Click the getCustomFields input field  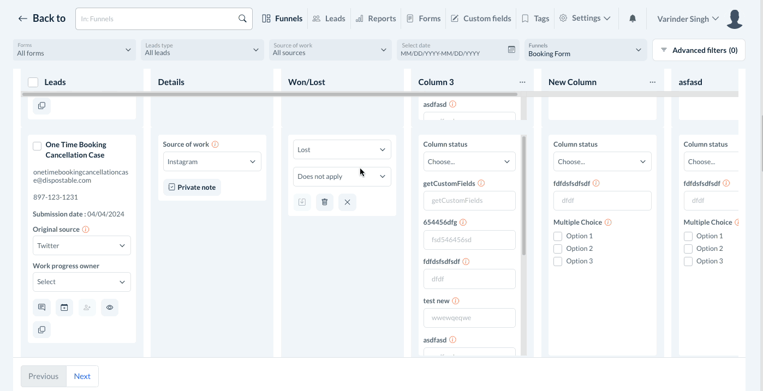pyautogui.click(x=469, y=201)
